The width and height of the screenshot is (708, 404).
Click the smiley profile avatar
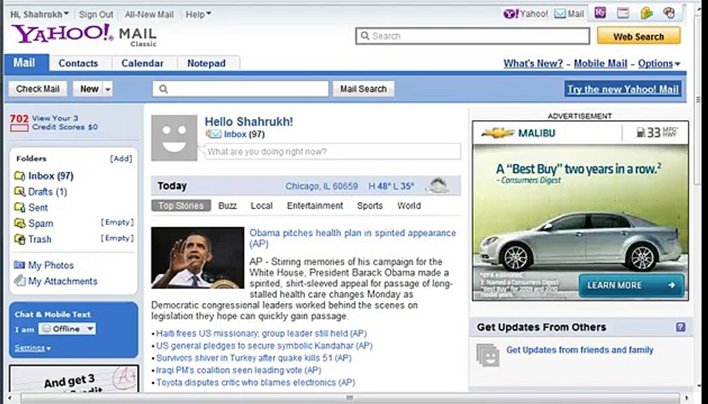[x=174, y=138]
